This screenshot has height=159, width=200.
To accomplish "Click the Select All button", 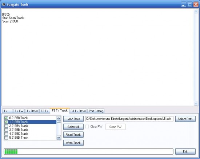I will (73, 127).
